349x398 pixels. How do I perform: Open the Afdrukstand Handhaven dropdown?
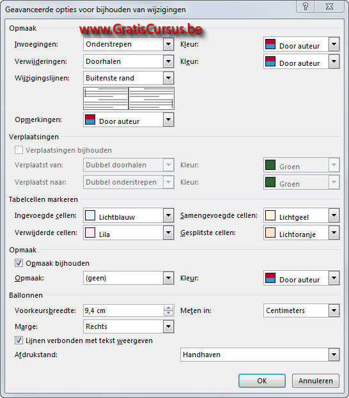260,355
